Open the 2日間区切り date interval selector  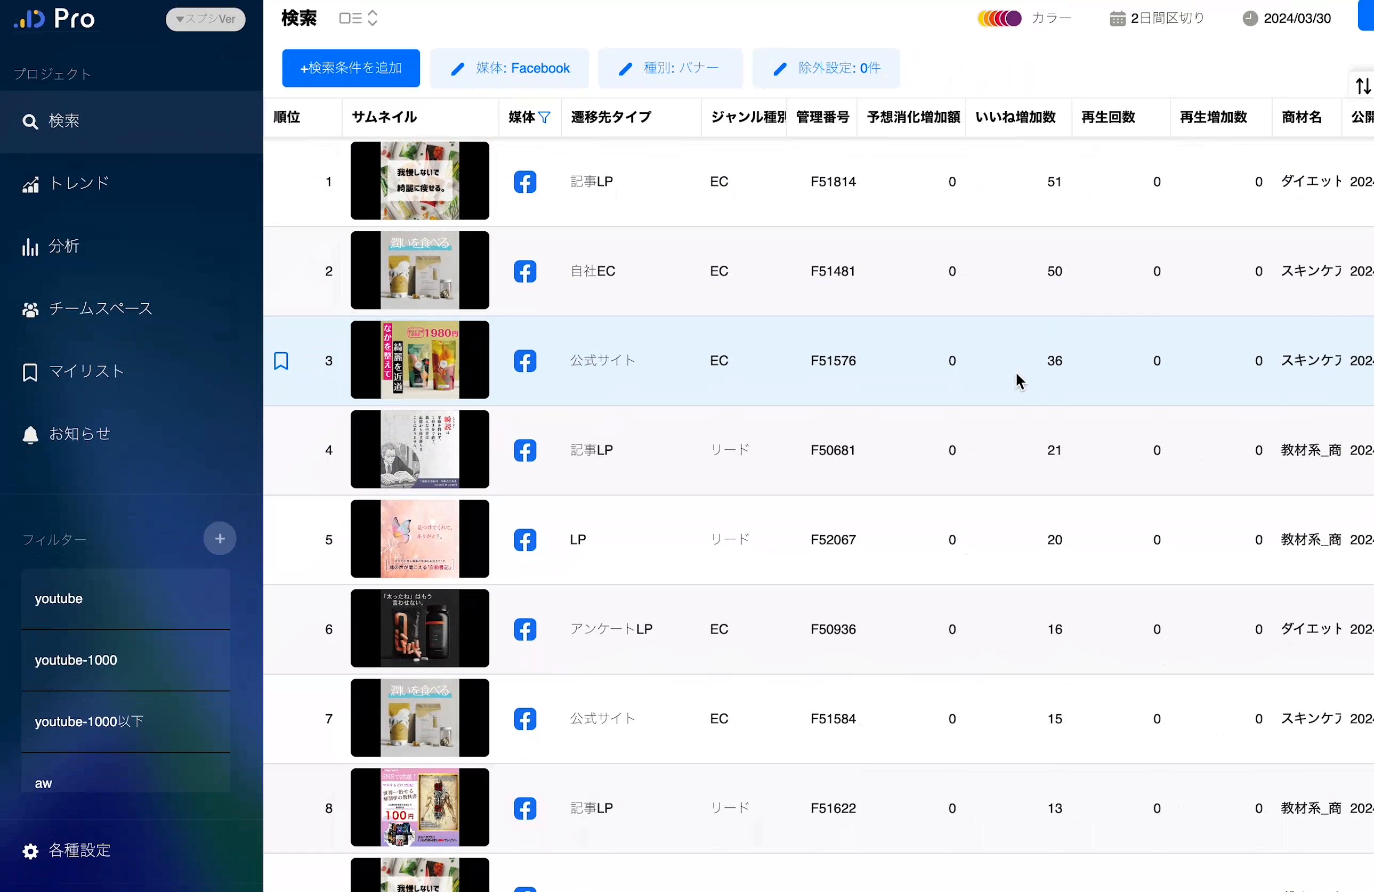coord(1157,18)
